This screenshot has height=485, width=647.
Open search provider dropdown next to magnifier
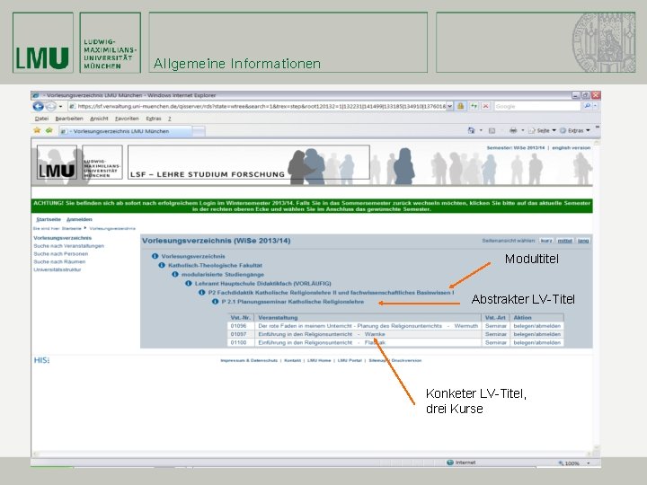point(595,106)
